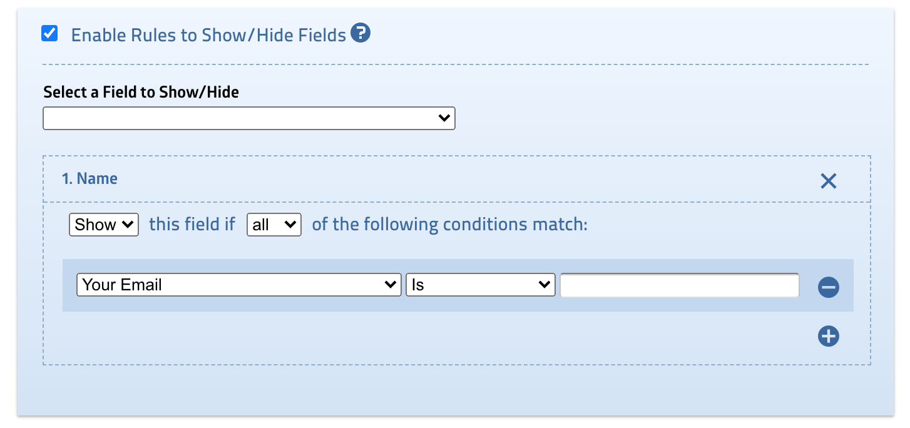Screen dimensions: 910x428
Task: Open the "Is" operator dropdown
Action: coord(480,285)
